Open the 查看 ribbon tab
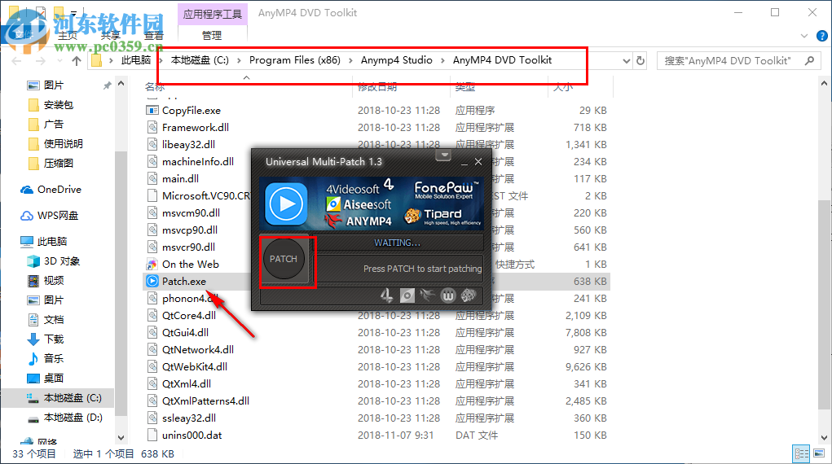This screenshot has height=464, width=832. (x=154, y=36)
